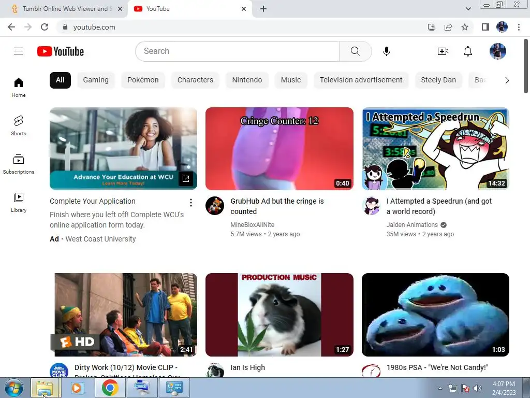Open GrubHub Ad cringe video title
530x398 pixels.
pos(277,206)
